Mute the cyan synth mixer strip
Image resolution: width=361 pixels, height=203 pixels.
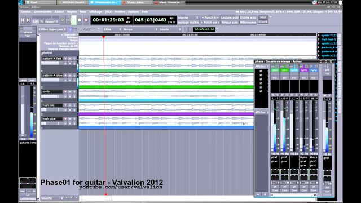click(292, 95)
